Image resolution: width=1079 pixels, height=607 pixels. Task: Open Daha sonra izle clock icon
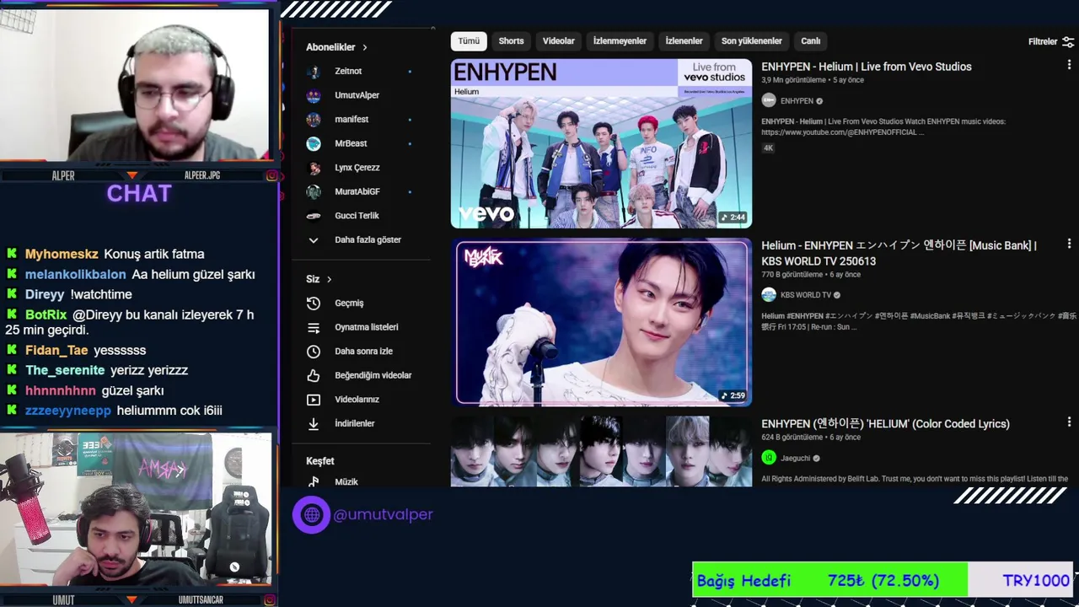314,351
